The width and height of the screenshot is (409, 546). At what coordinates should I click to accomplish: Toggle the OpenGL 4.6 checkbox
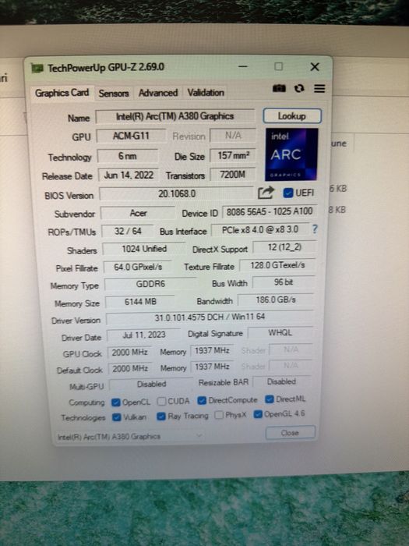[x=258, y=414]
